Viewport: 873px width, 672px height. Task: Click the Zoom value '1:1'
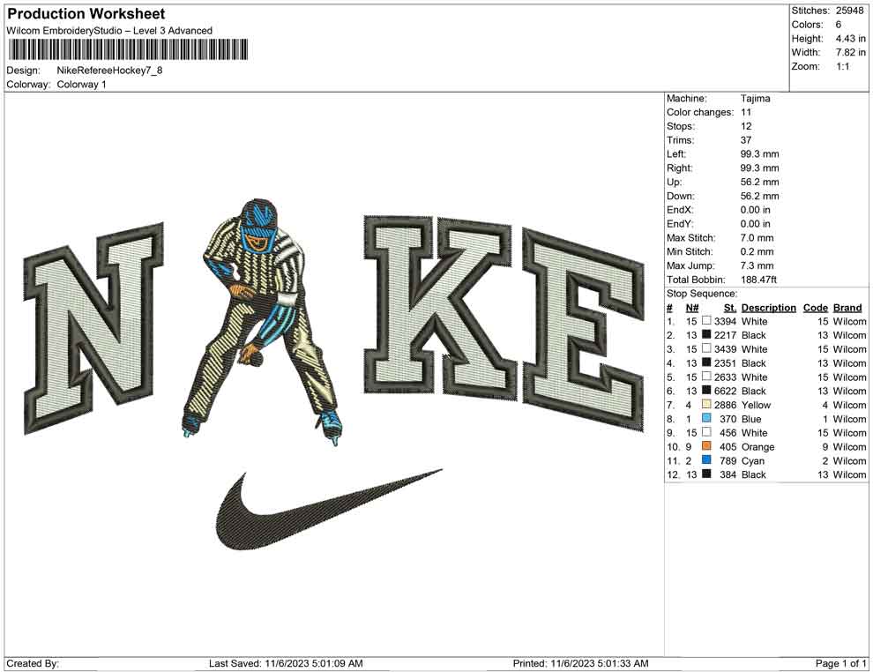[843, 66]
